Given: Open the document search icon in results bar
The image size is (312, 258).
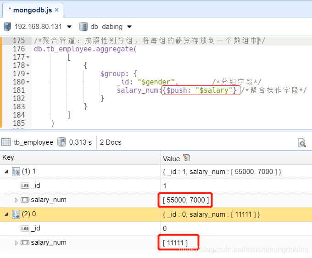Looking at the screenshot, I should [x=302, y=143].
